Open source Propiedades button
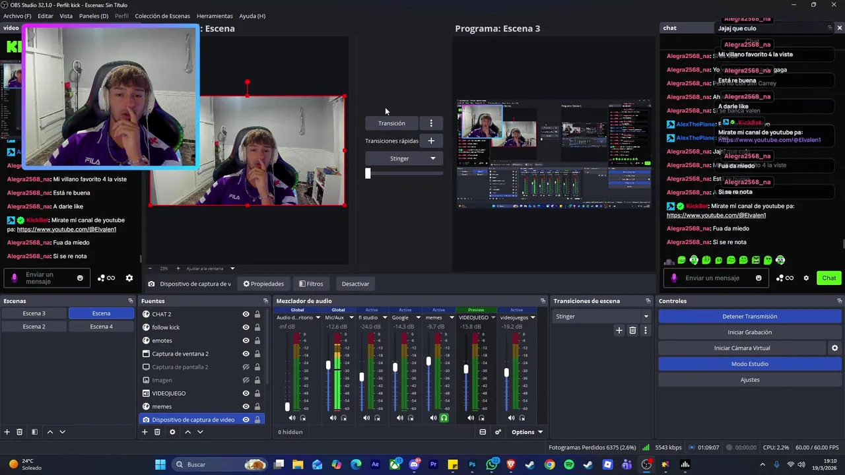 coord(263,284)
